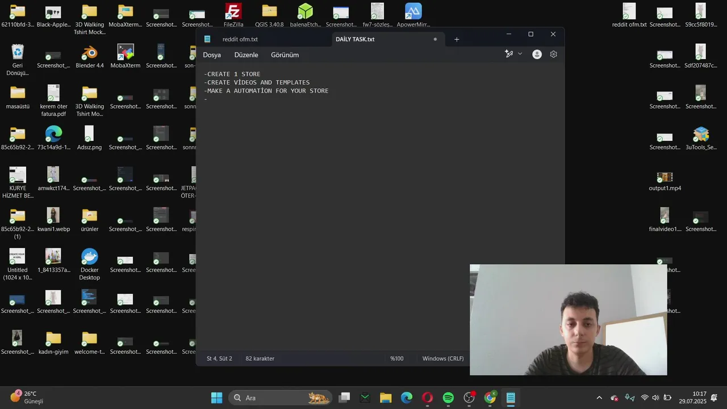This screenshot has height=409, width=727.
Task: Open the Görünüm menu in Notepad
Action: click(x=285, y=55)
